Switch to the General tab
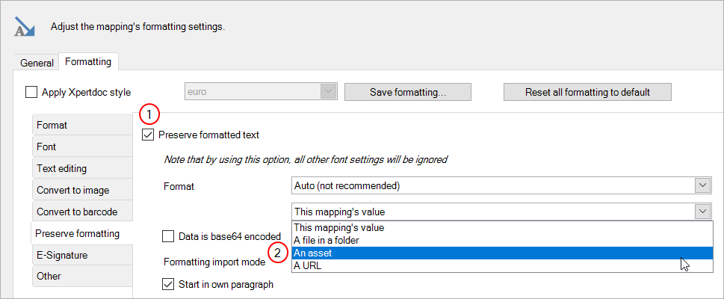The height and width of the screenshot is (299, 724). 37,63
